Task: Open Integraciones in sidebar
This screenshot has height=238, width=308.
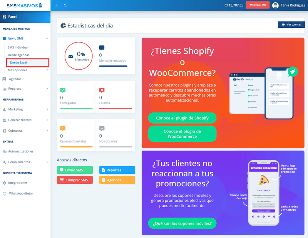Action: [x=18, y=183]
